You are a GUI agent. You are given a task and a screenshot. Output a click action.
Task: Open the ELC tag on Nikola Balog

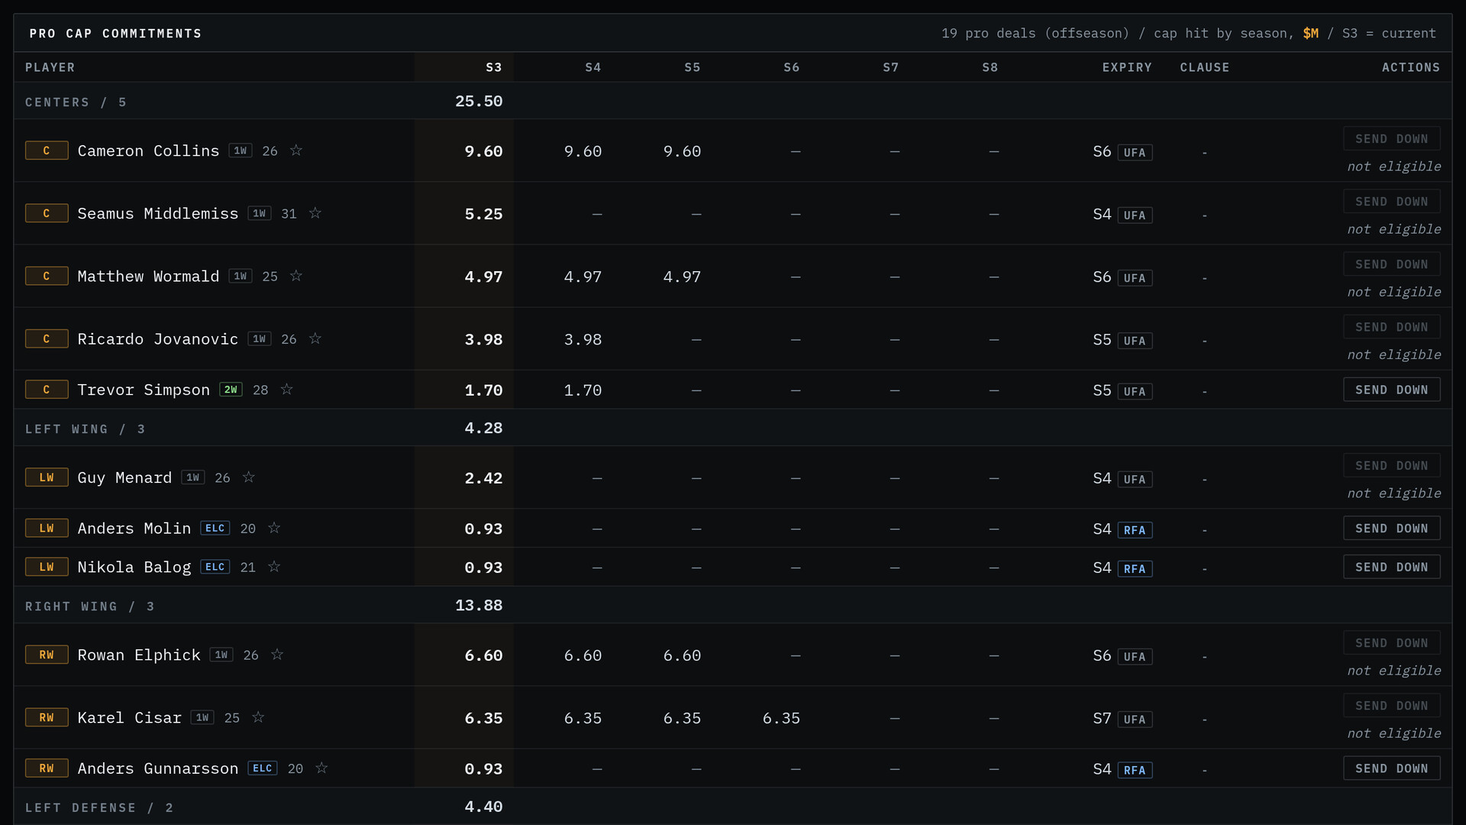point(215,567)
